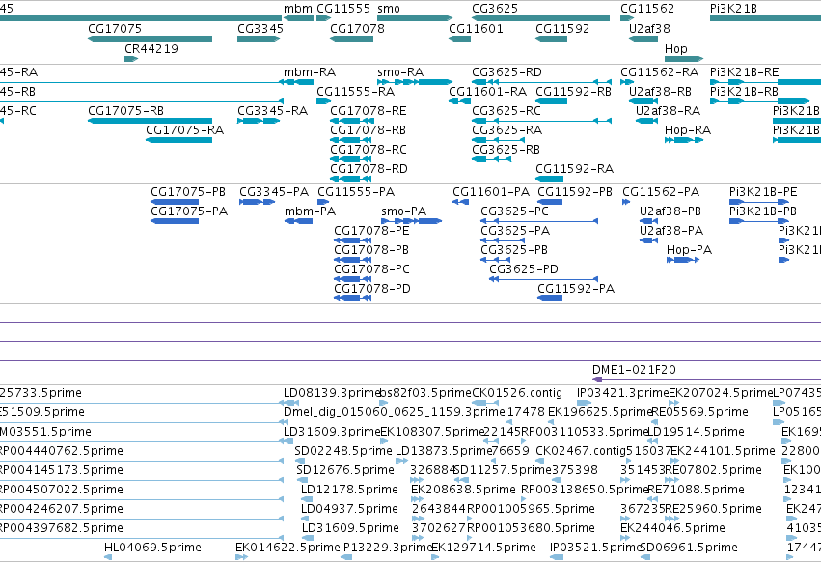Image resolution: width=821 pixels, height=562 pixels.
Task: Select the 'CG17075-RA' transcript label
Action: click(x=185, y=130)
